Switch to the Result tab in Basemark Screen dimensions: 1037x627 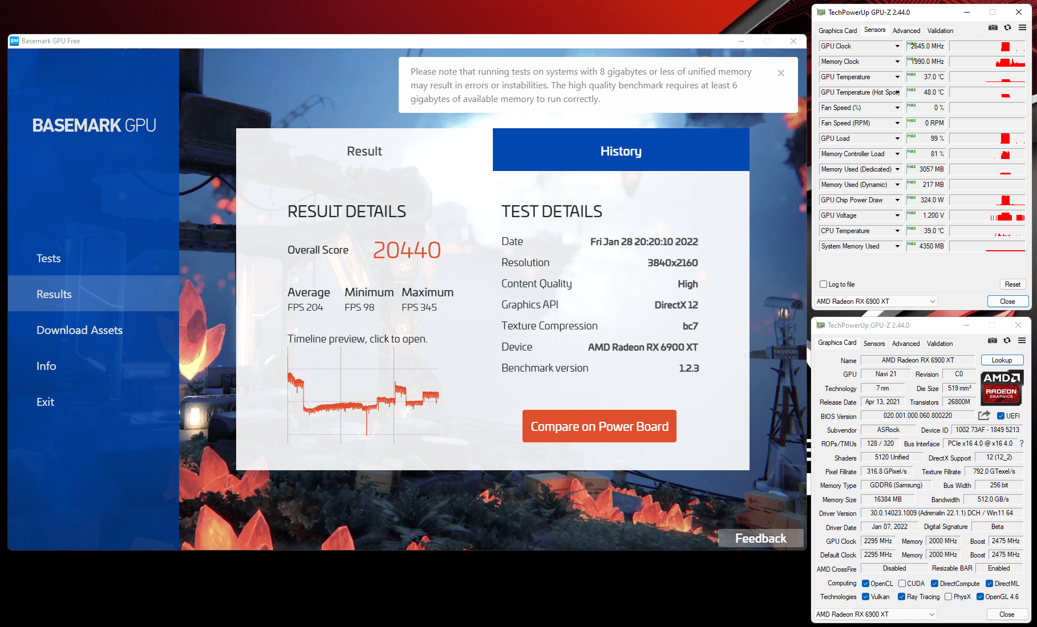(364, 151)
